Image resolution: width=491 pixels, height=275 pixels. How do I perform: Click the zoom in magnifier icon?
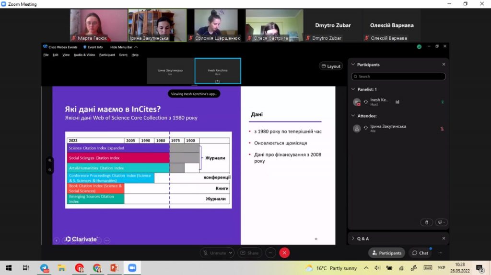coord(50,160)
